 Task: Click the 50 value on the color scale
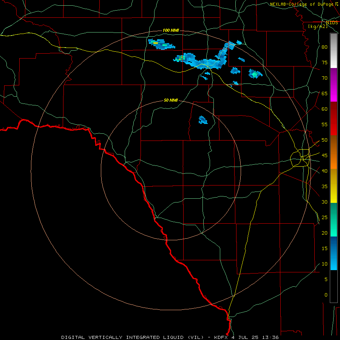click(x=325, y=140)
